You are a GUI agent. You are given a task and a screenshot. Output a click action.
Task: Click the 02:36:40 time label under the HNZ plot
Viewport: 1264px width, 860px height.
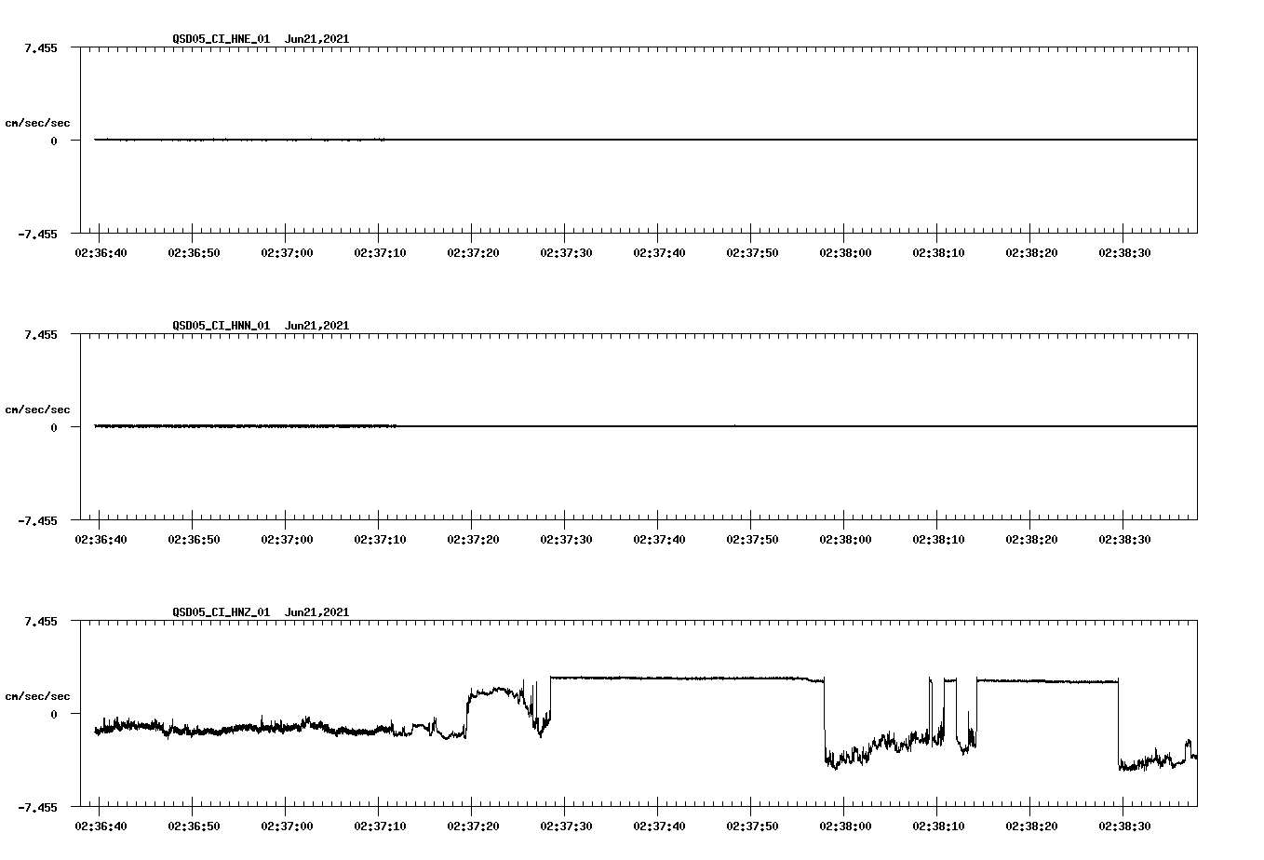[101, 826]
